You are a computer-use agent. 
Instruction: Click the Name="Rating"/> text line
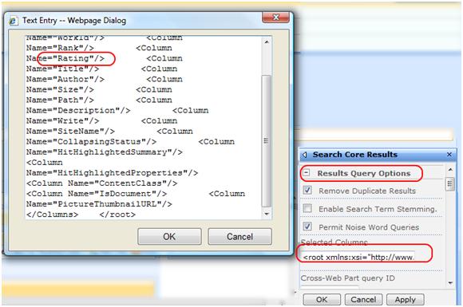click(65, 58)
